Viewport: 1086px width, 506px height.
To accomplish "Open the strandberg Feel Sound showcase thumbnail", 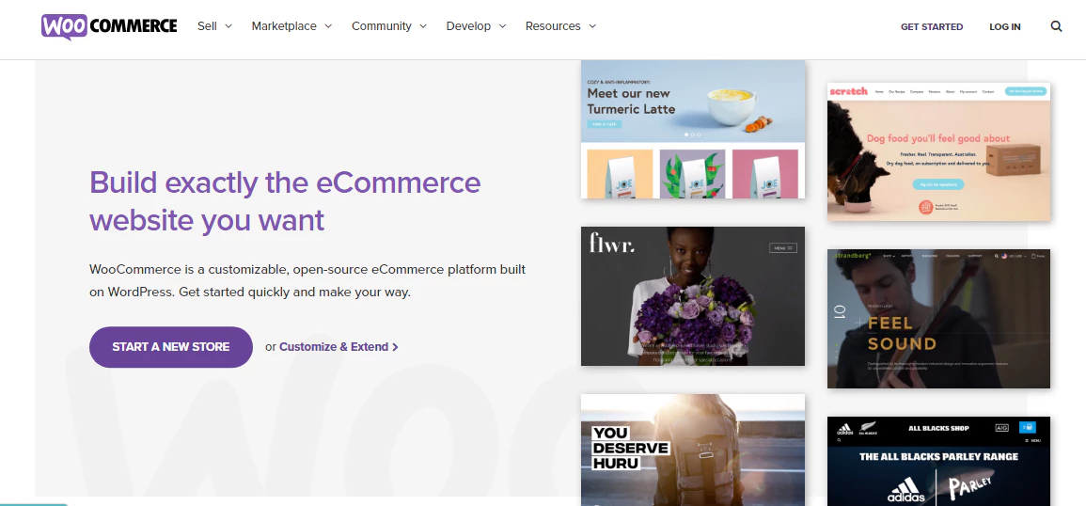I will coord(938,319).
